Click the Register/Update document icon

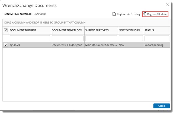[x=145, y=14]
